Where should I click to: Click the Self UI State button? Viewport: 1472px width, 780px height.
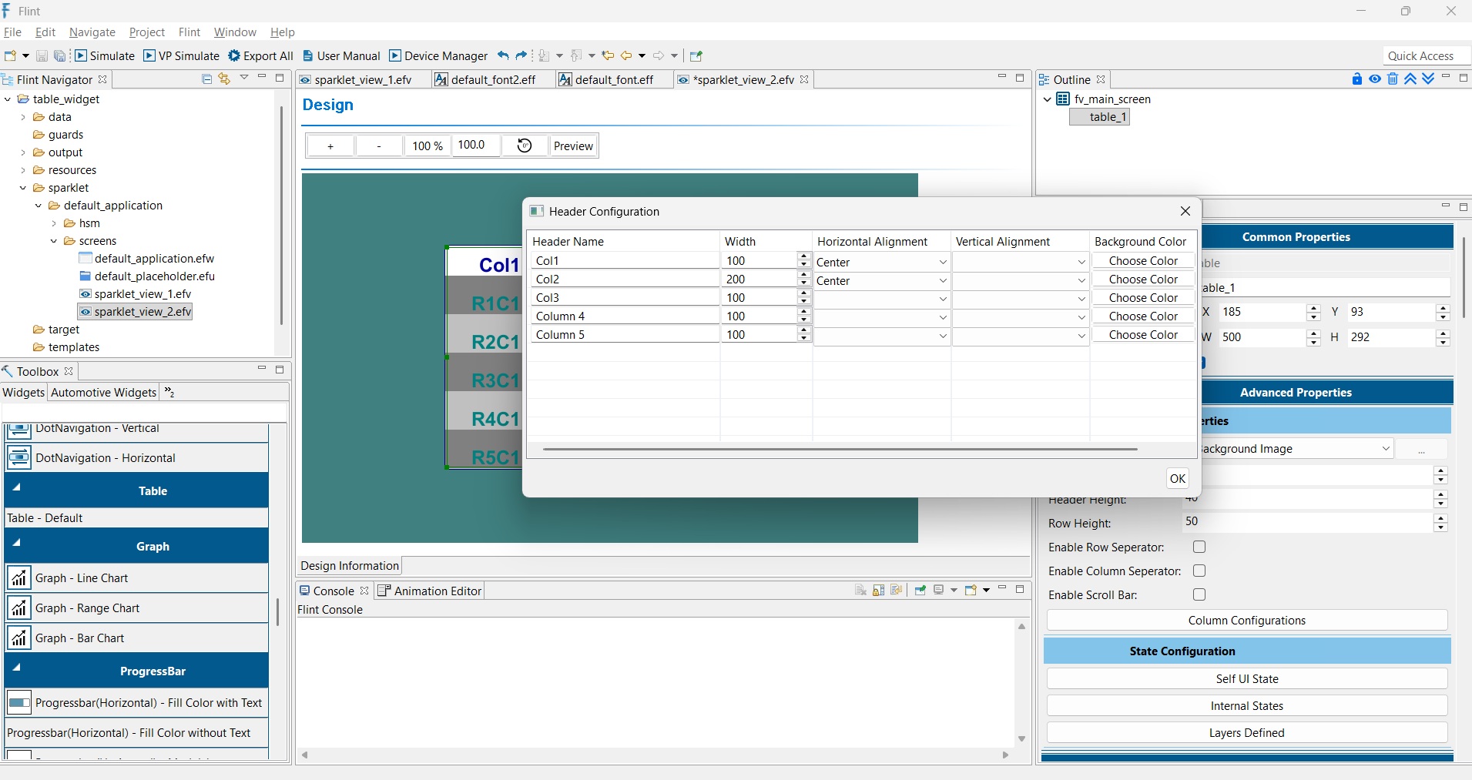[x=1247, y=678]
